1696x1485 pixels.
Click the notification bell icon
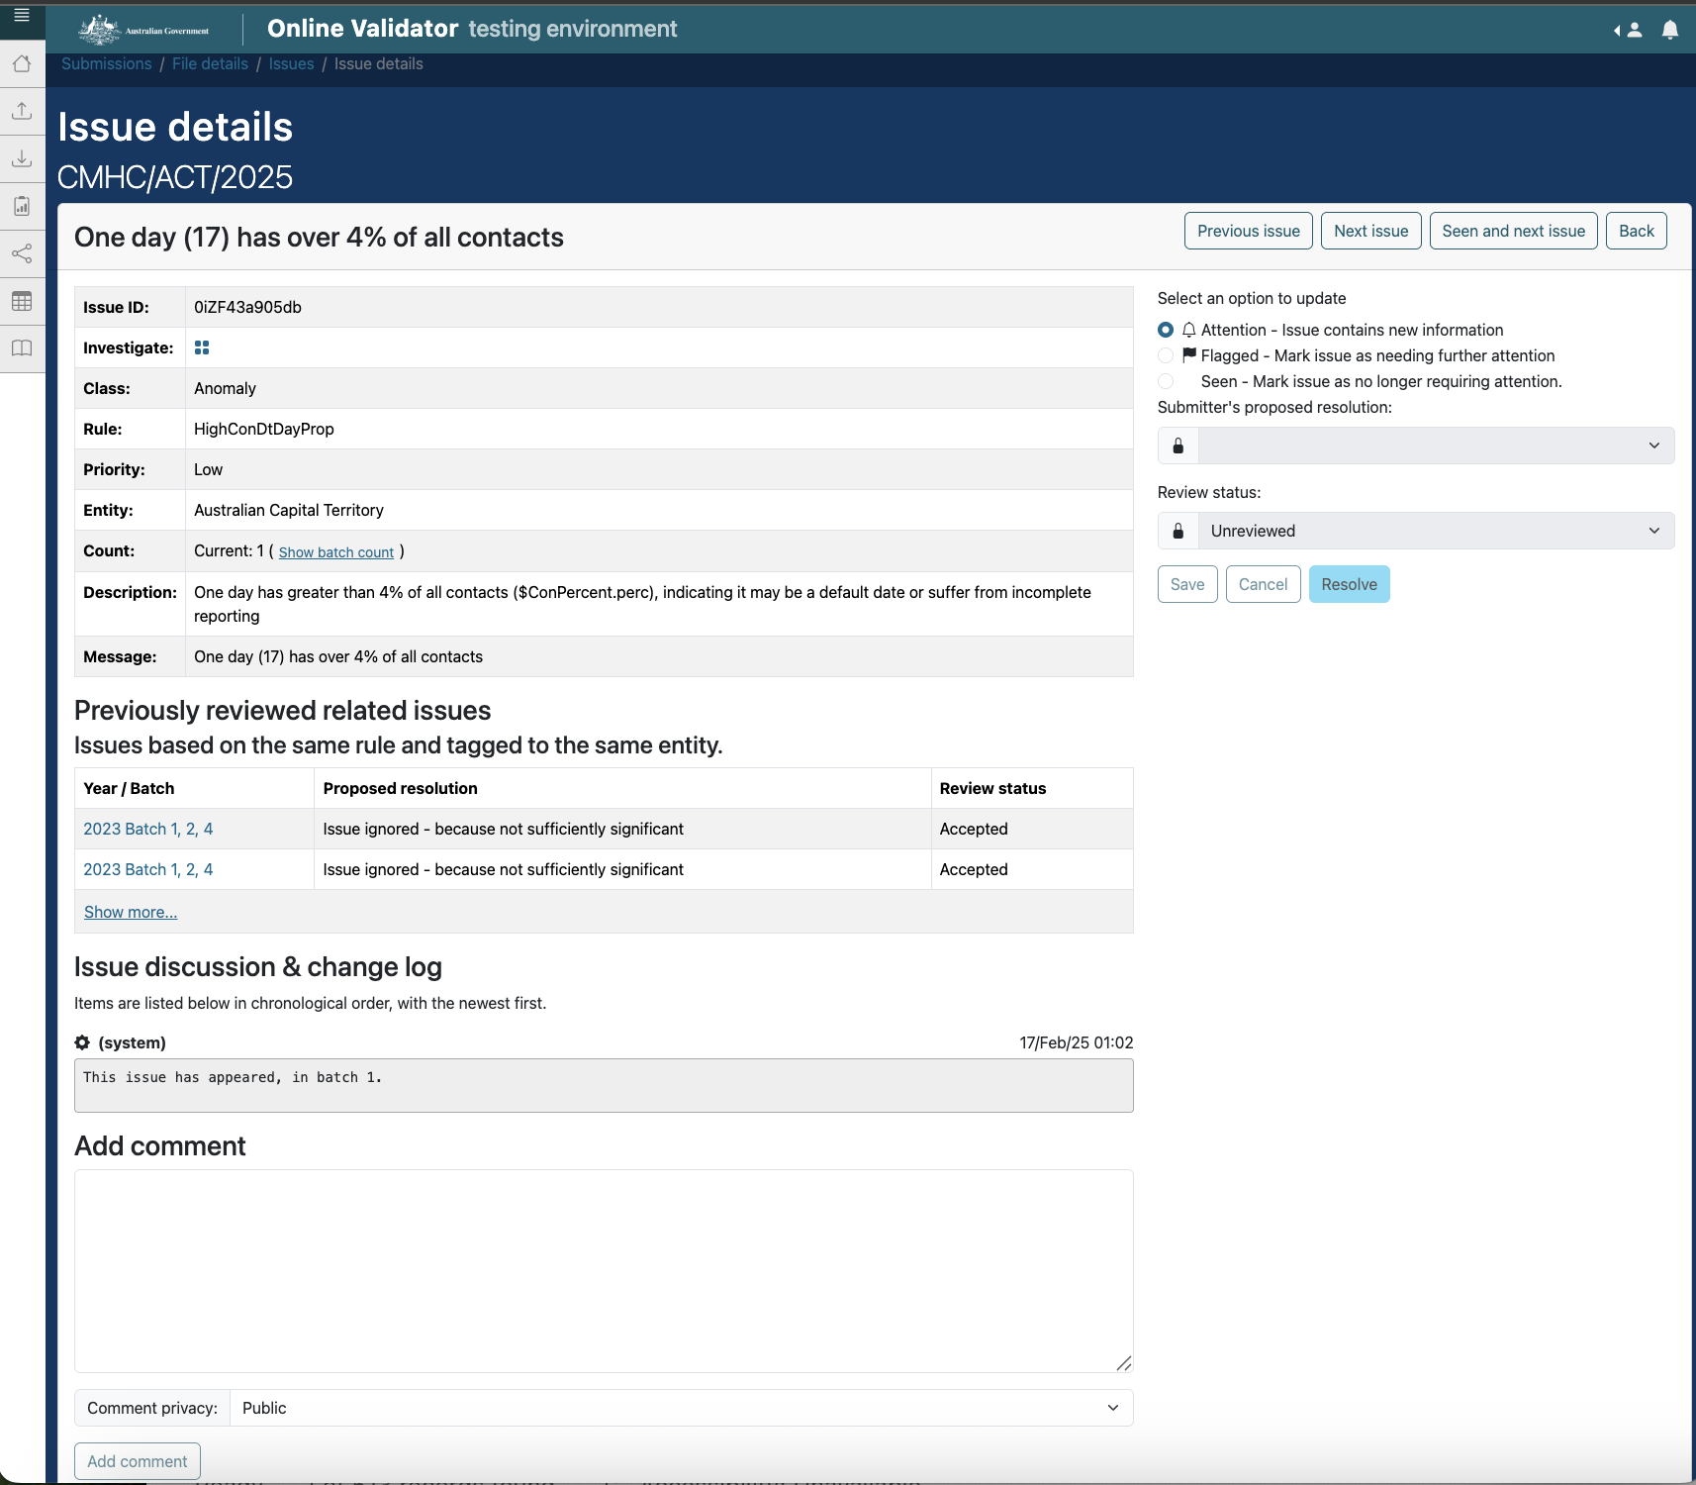coord(1670,30)
